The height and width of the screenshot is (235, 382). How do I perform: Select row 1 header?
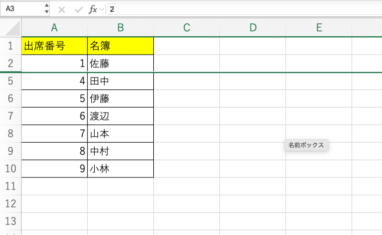click(10, 46)
